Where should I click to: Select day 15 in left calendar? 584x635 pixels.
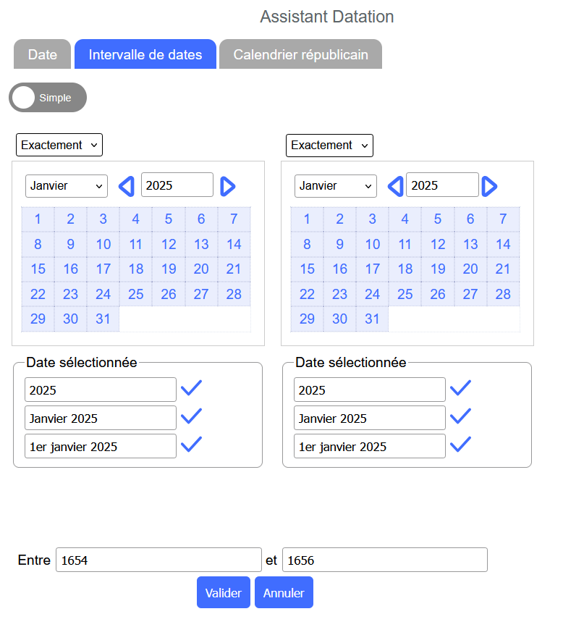38,269
